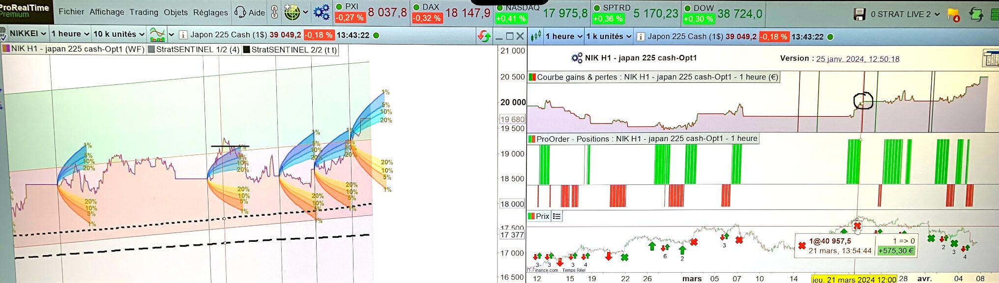Click the red-green refresh icon in left chart
The image size is (999, 283).
(484, 36)
